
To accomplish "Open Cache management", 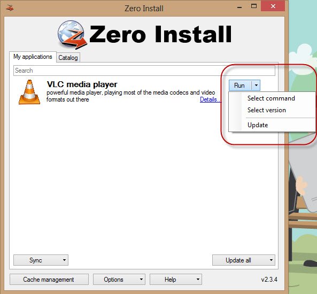I will 49,280.
